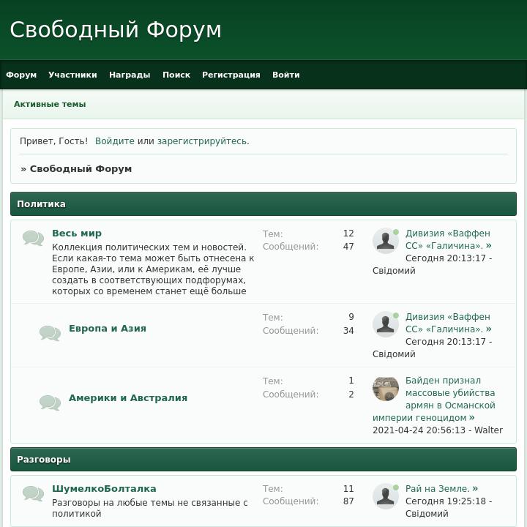
Task: Click the 2021-04-24 20:56:13 - Walter text
Action: click(x=437, y=430)
